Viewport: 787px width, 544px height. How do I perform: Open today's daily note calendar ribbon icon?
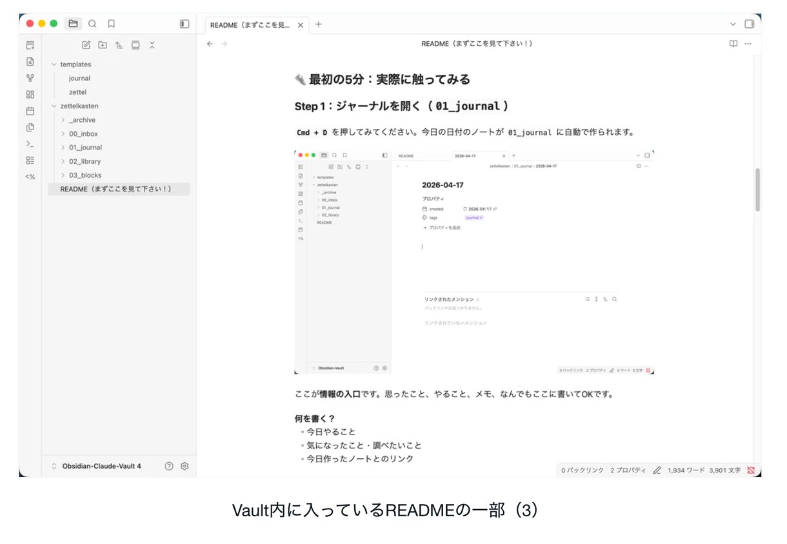30,111
